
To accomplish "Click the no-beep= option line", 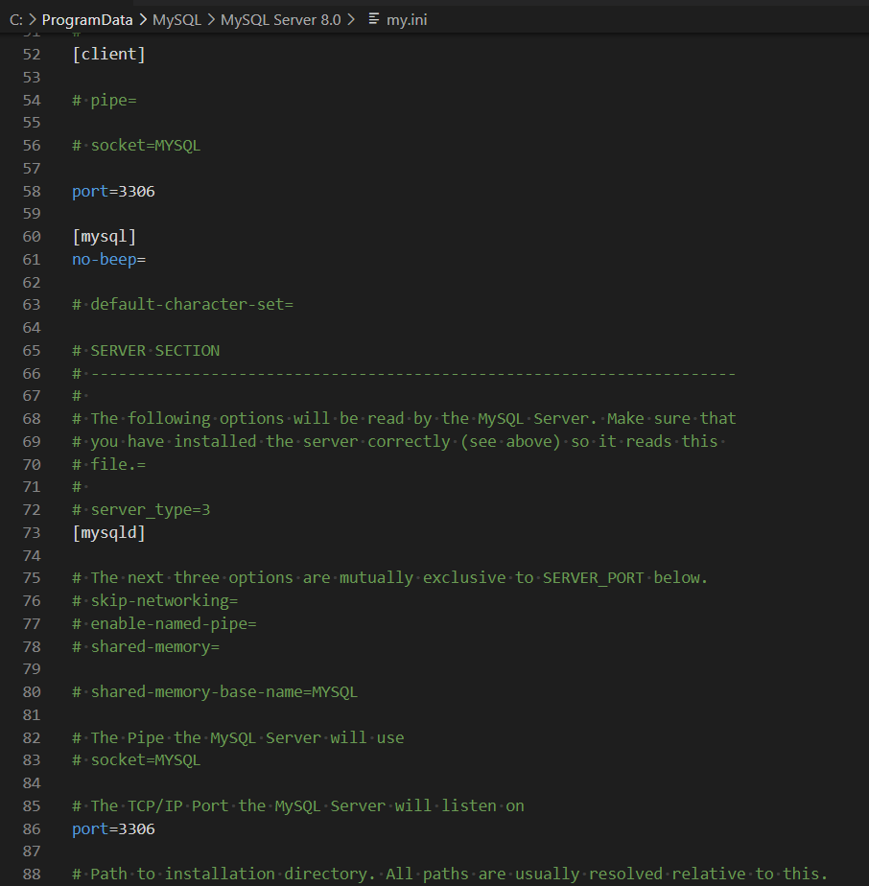I will (108, 259).
